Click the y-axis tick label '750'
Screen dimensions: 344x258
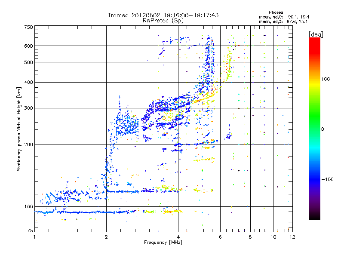point(28,27)
